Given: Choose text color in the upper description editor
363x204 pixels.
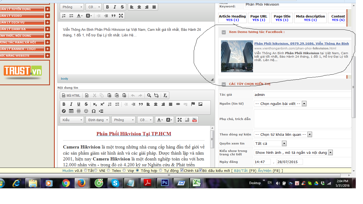Looking at the screenshot, I should tap(80, 16).
